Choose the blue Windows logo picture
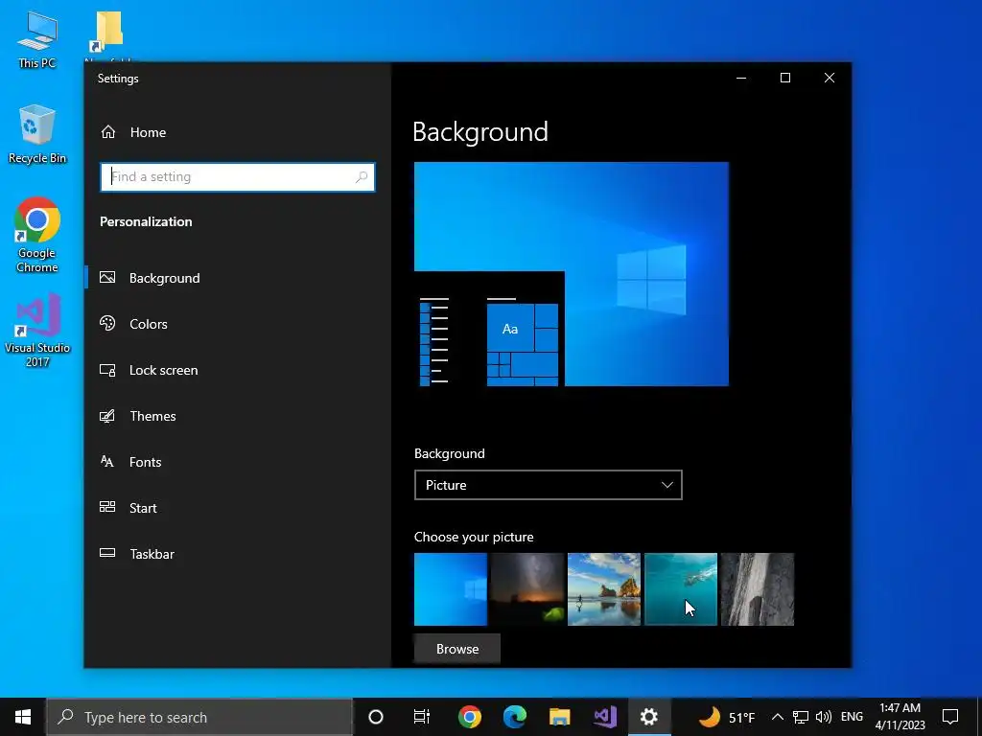Image resolution: width=982 pixels, height=736 pixels. [x=451, y=589]
